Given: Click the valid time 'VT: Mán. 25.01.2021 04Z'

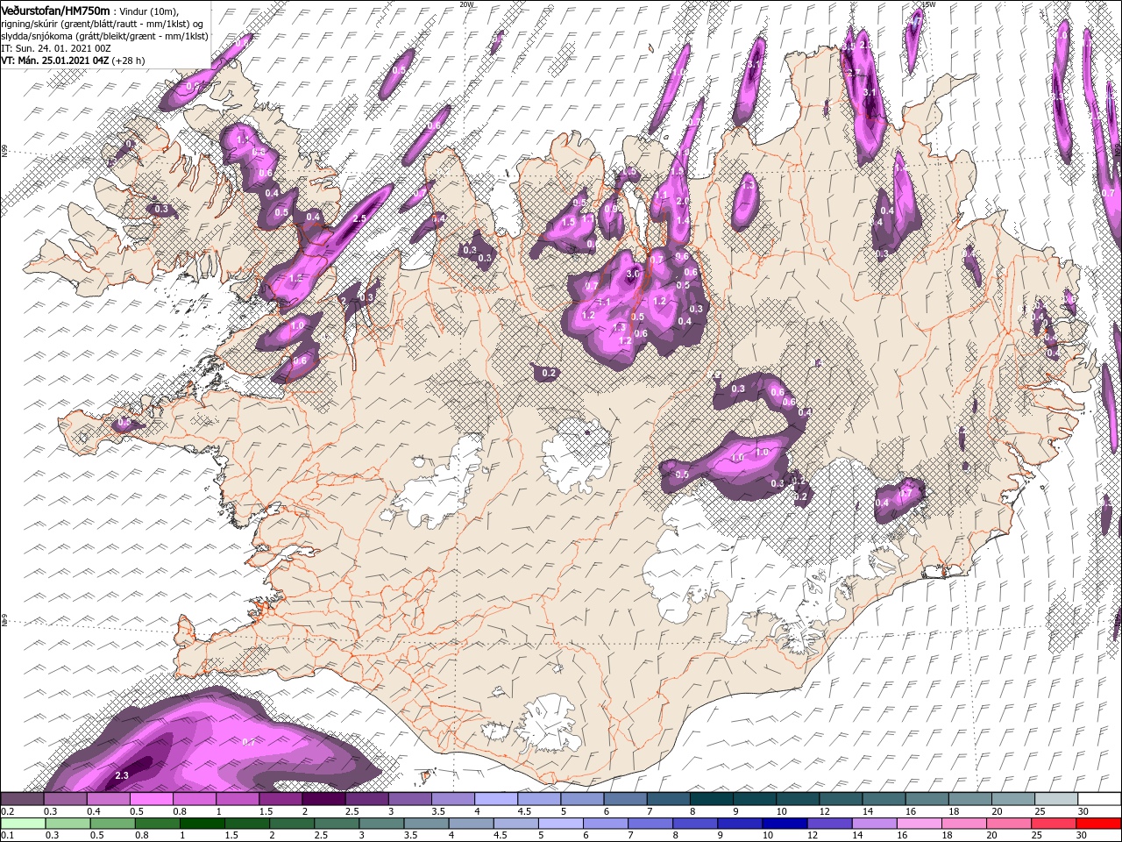Looking at the screenshot, I should [53, 61].
